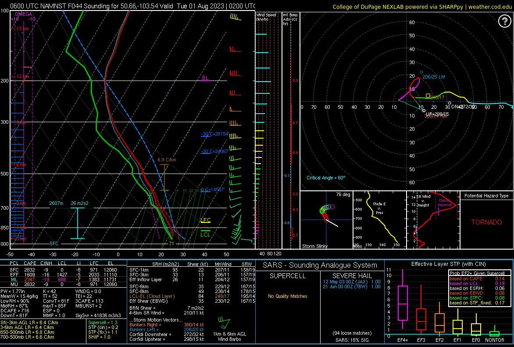Click the '76 deg' slinky tilt value
Viewport: 514px width, 347px height.
(x=343, y=194)
